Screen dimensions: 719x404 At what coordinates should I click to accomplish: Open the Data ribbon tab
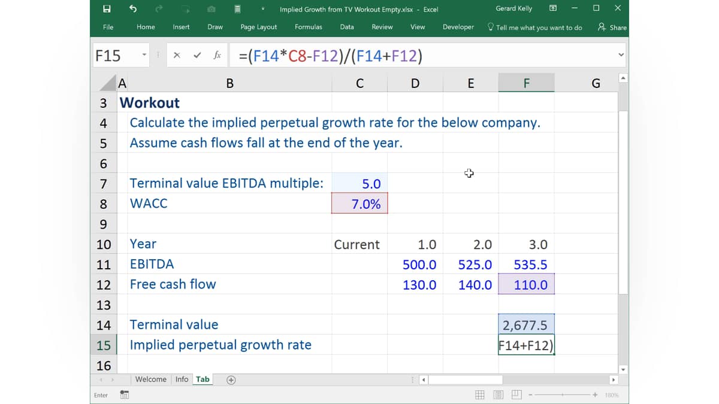[346, 27]
